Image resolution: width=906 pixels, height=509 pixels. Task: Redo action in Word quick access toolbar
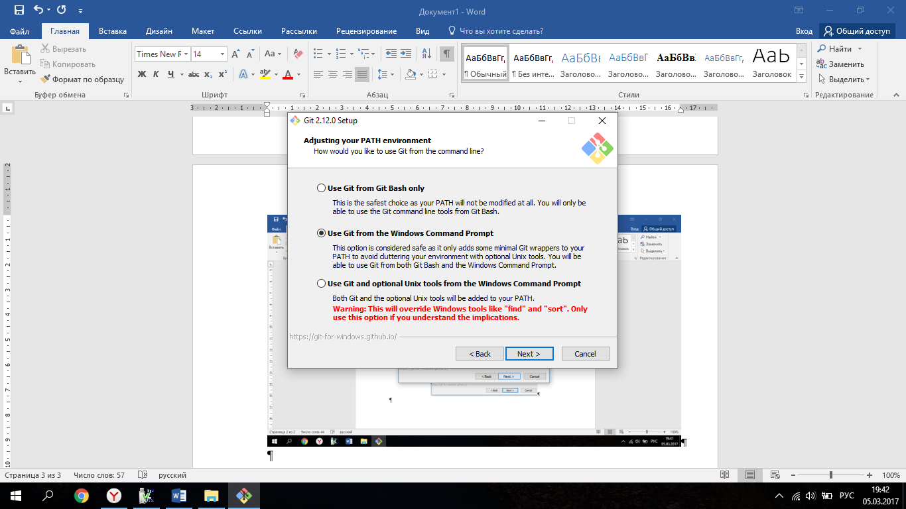click(x=62, y=11)
